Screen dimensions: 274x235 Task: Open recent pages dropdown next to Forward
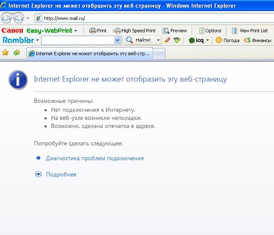pos(28,18)
